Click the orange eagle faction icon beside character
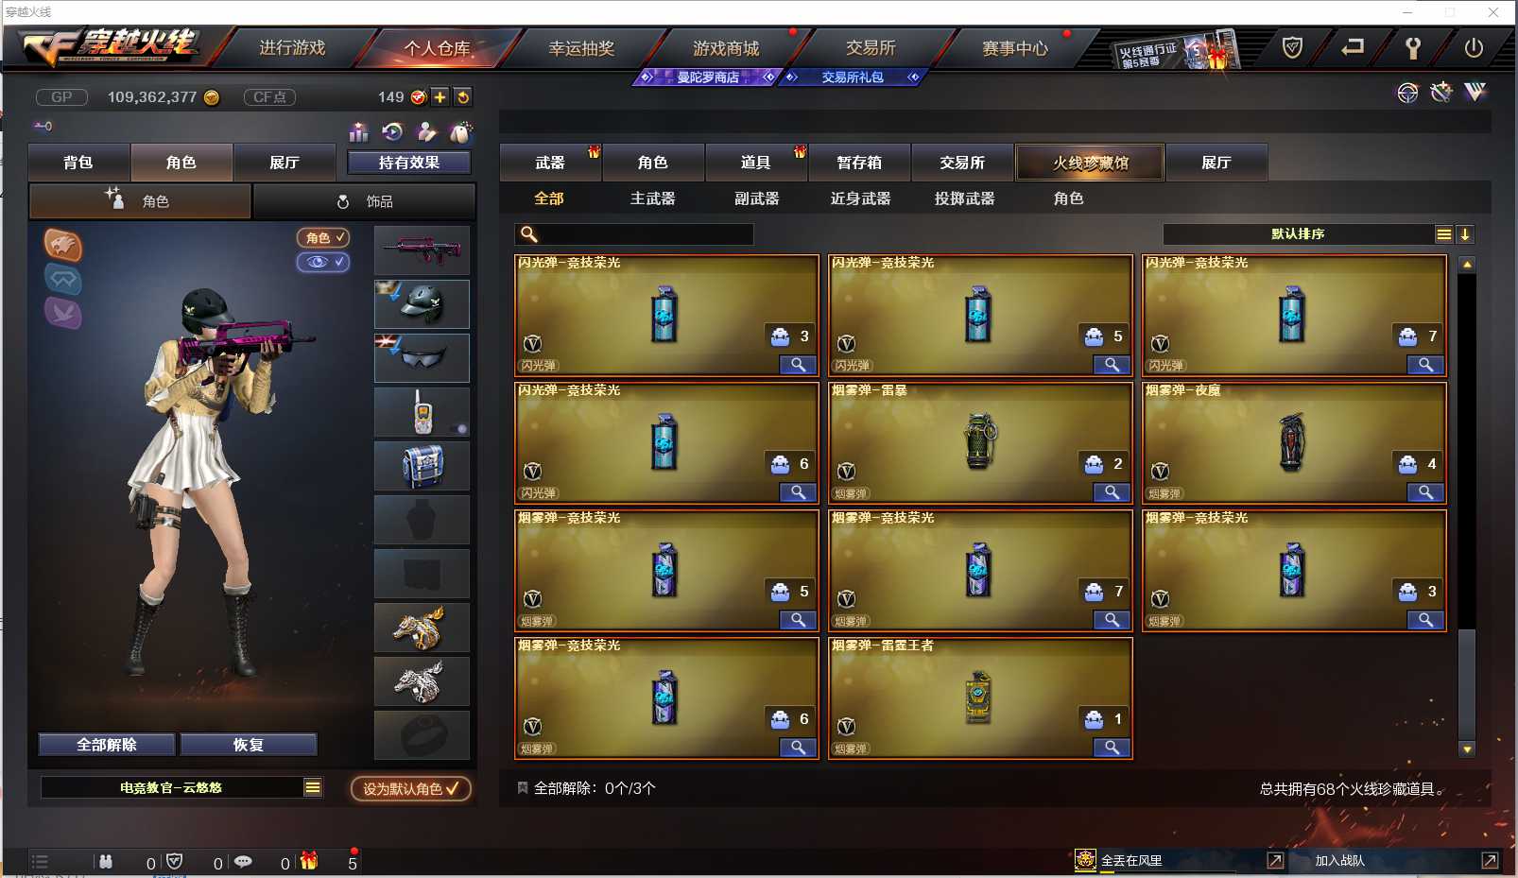The height and width of the screenshot is (878, 1518). coord(63,245)
